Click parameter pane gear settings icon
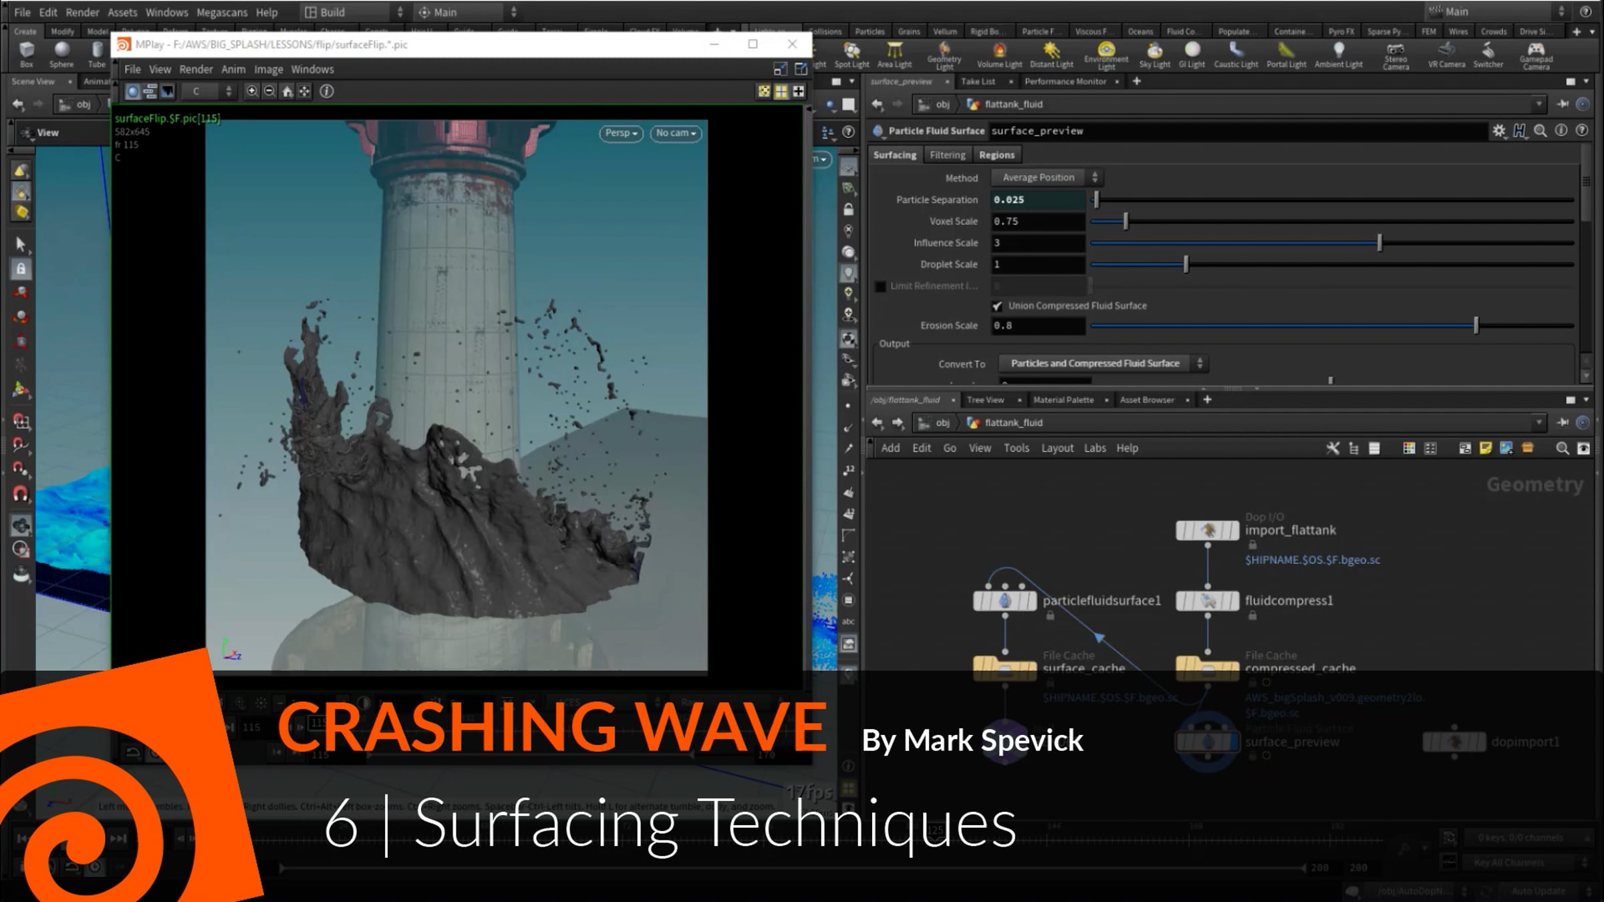The width and height of the screenshot is (1604, 902). (x=1498, y=131)
